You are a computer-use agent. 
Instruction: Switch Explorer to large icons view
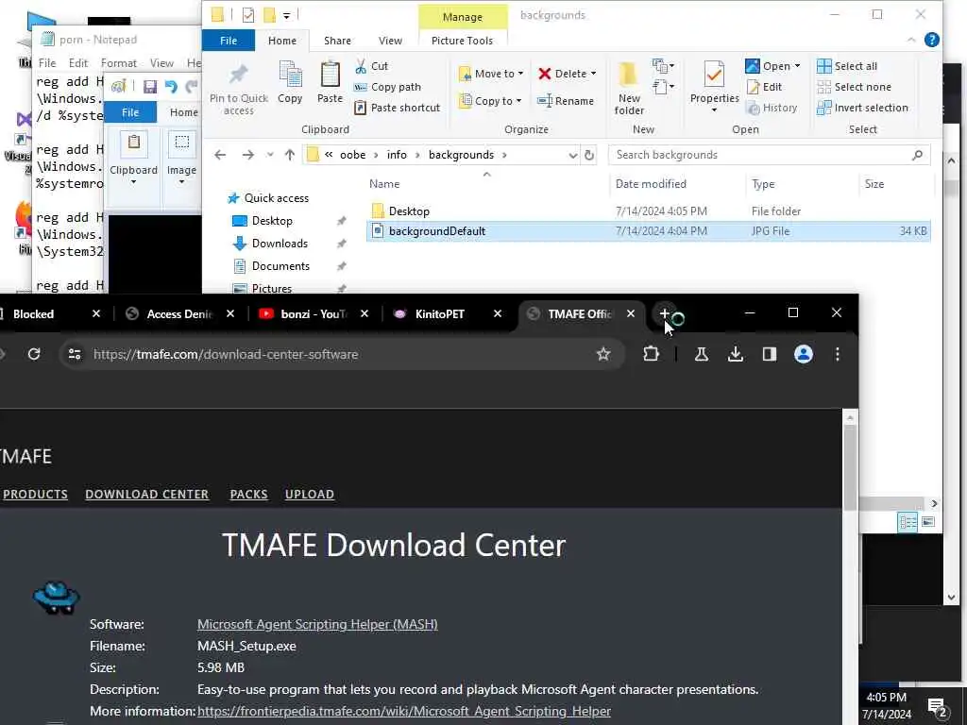(928, 522)
